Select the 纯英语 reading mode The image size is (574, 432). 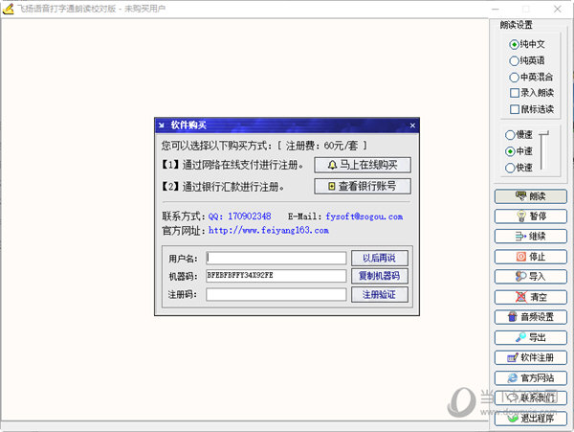pyautogui.click(x=527, y=60)
